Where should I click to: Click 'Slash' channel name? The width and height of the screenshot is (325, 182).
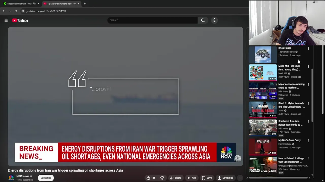[281, 110]
